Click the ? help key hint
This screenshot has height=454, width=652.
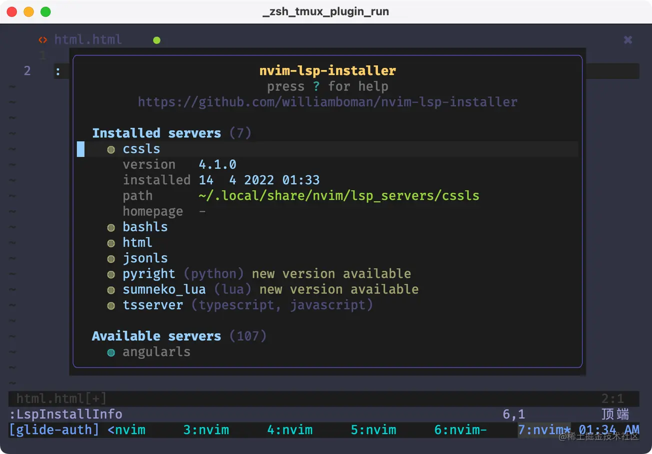pyautogui.click(x=316, y=86)
